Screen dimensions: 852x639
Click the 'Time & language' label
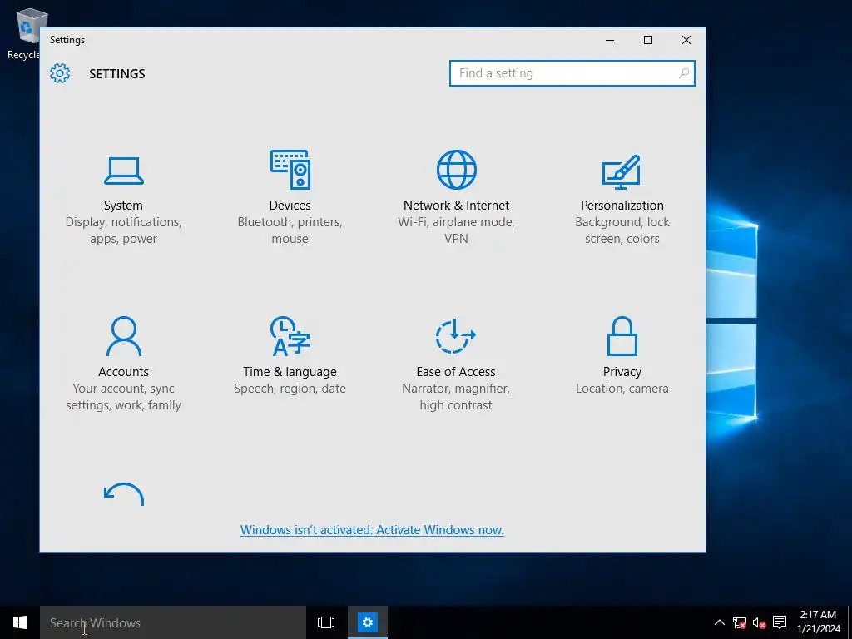pyautogui.click(x=290, y=372)
